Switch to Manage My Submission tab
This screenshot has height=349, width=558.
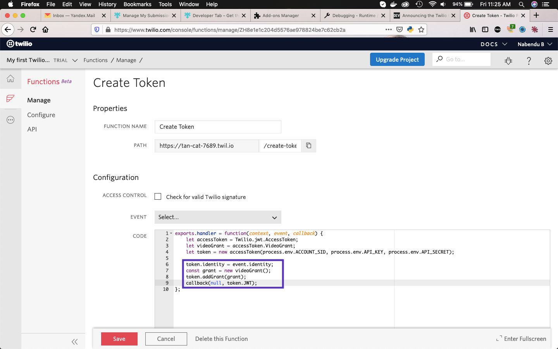pos(145,16)
